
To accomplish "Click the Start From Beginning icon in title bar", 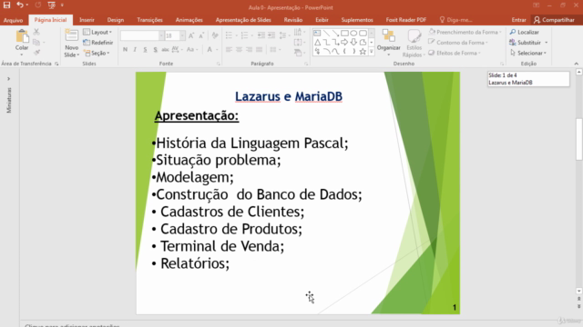I will [x=51, y=5].
